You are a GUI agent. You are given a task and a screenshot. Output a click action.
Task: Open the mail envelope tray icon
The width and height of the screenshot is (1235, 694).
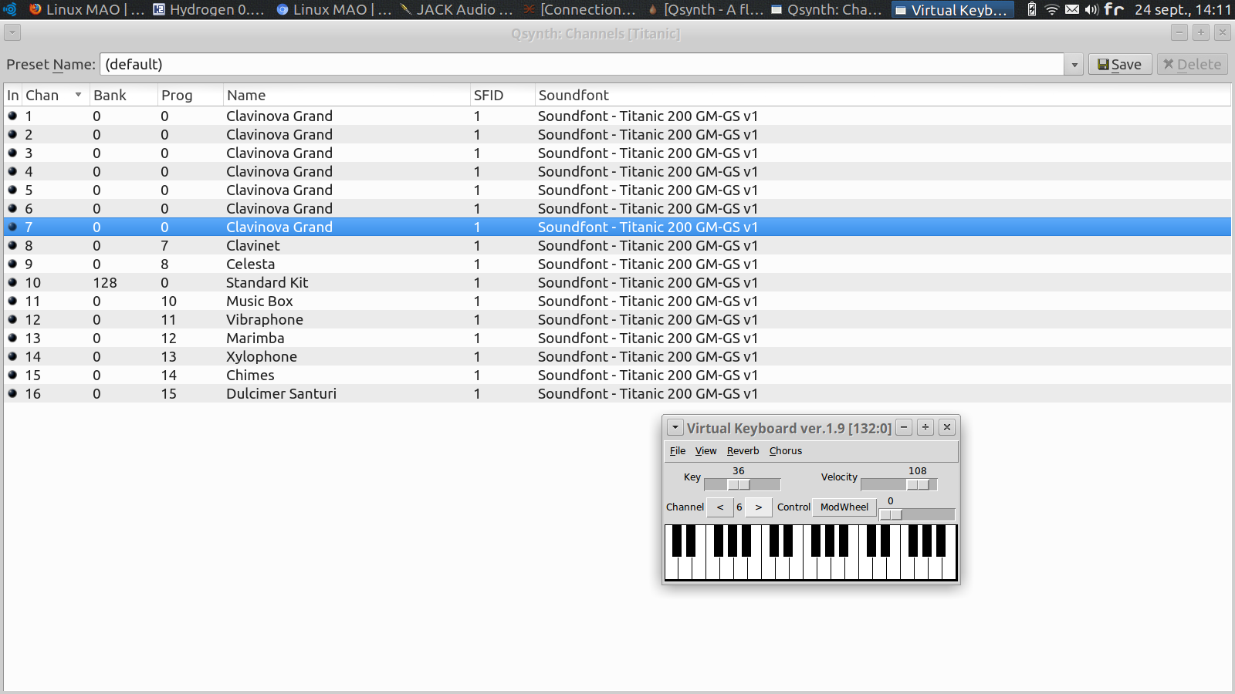click(x=1072, y=9)
